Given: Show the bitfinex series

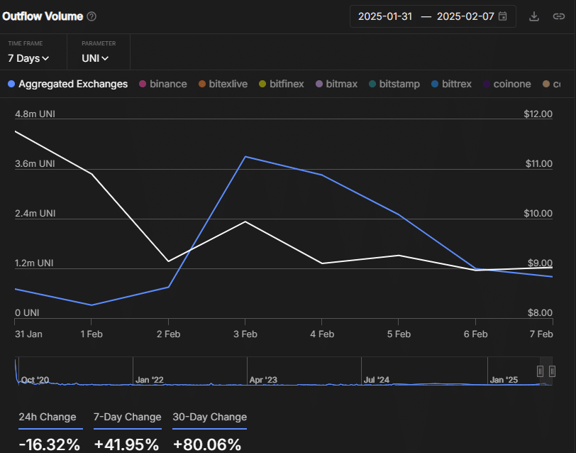Looking at the screenshot, I should coord(281,84).
